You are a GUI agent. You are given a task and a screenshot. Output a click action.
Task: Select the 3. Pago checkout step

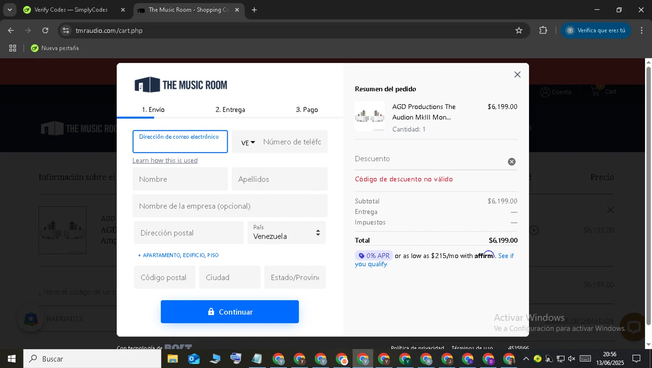click(x=307, y=109)
